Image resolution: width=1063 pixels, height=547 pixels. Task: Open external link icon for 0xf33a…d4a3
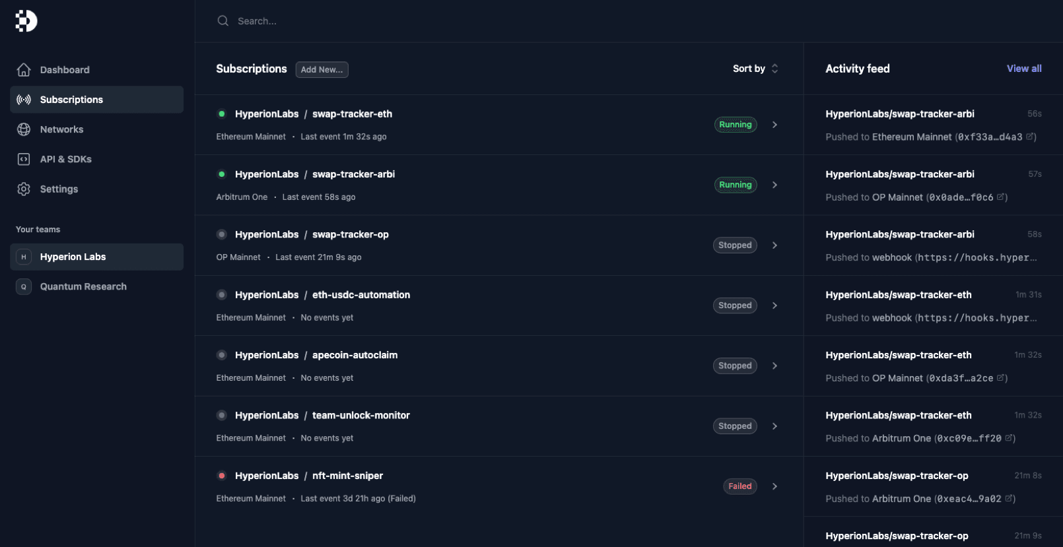[1029, 137]
